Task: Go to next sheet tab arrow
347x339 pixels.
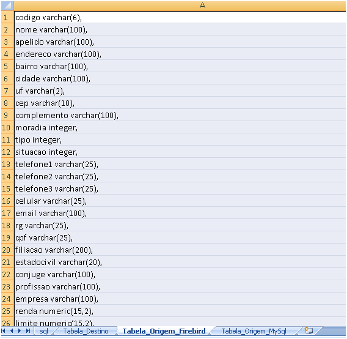Action: pyautogui.click(x=20, y=331)
